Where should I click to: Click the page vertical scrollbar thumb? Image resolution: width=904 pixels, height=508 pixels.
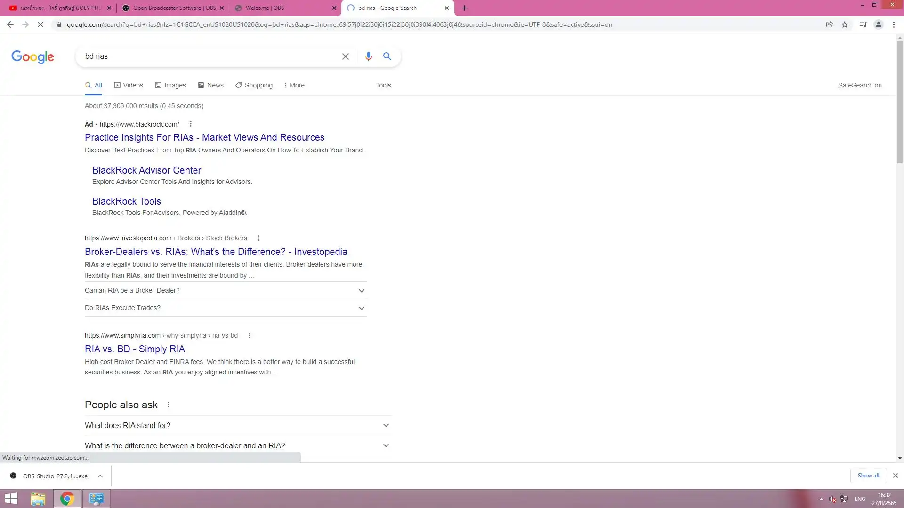[x=900, y=101]
